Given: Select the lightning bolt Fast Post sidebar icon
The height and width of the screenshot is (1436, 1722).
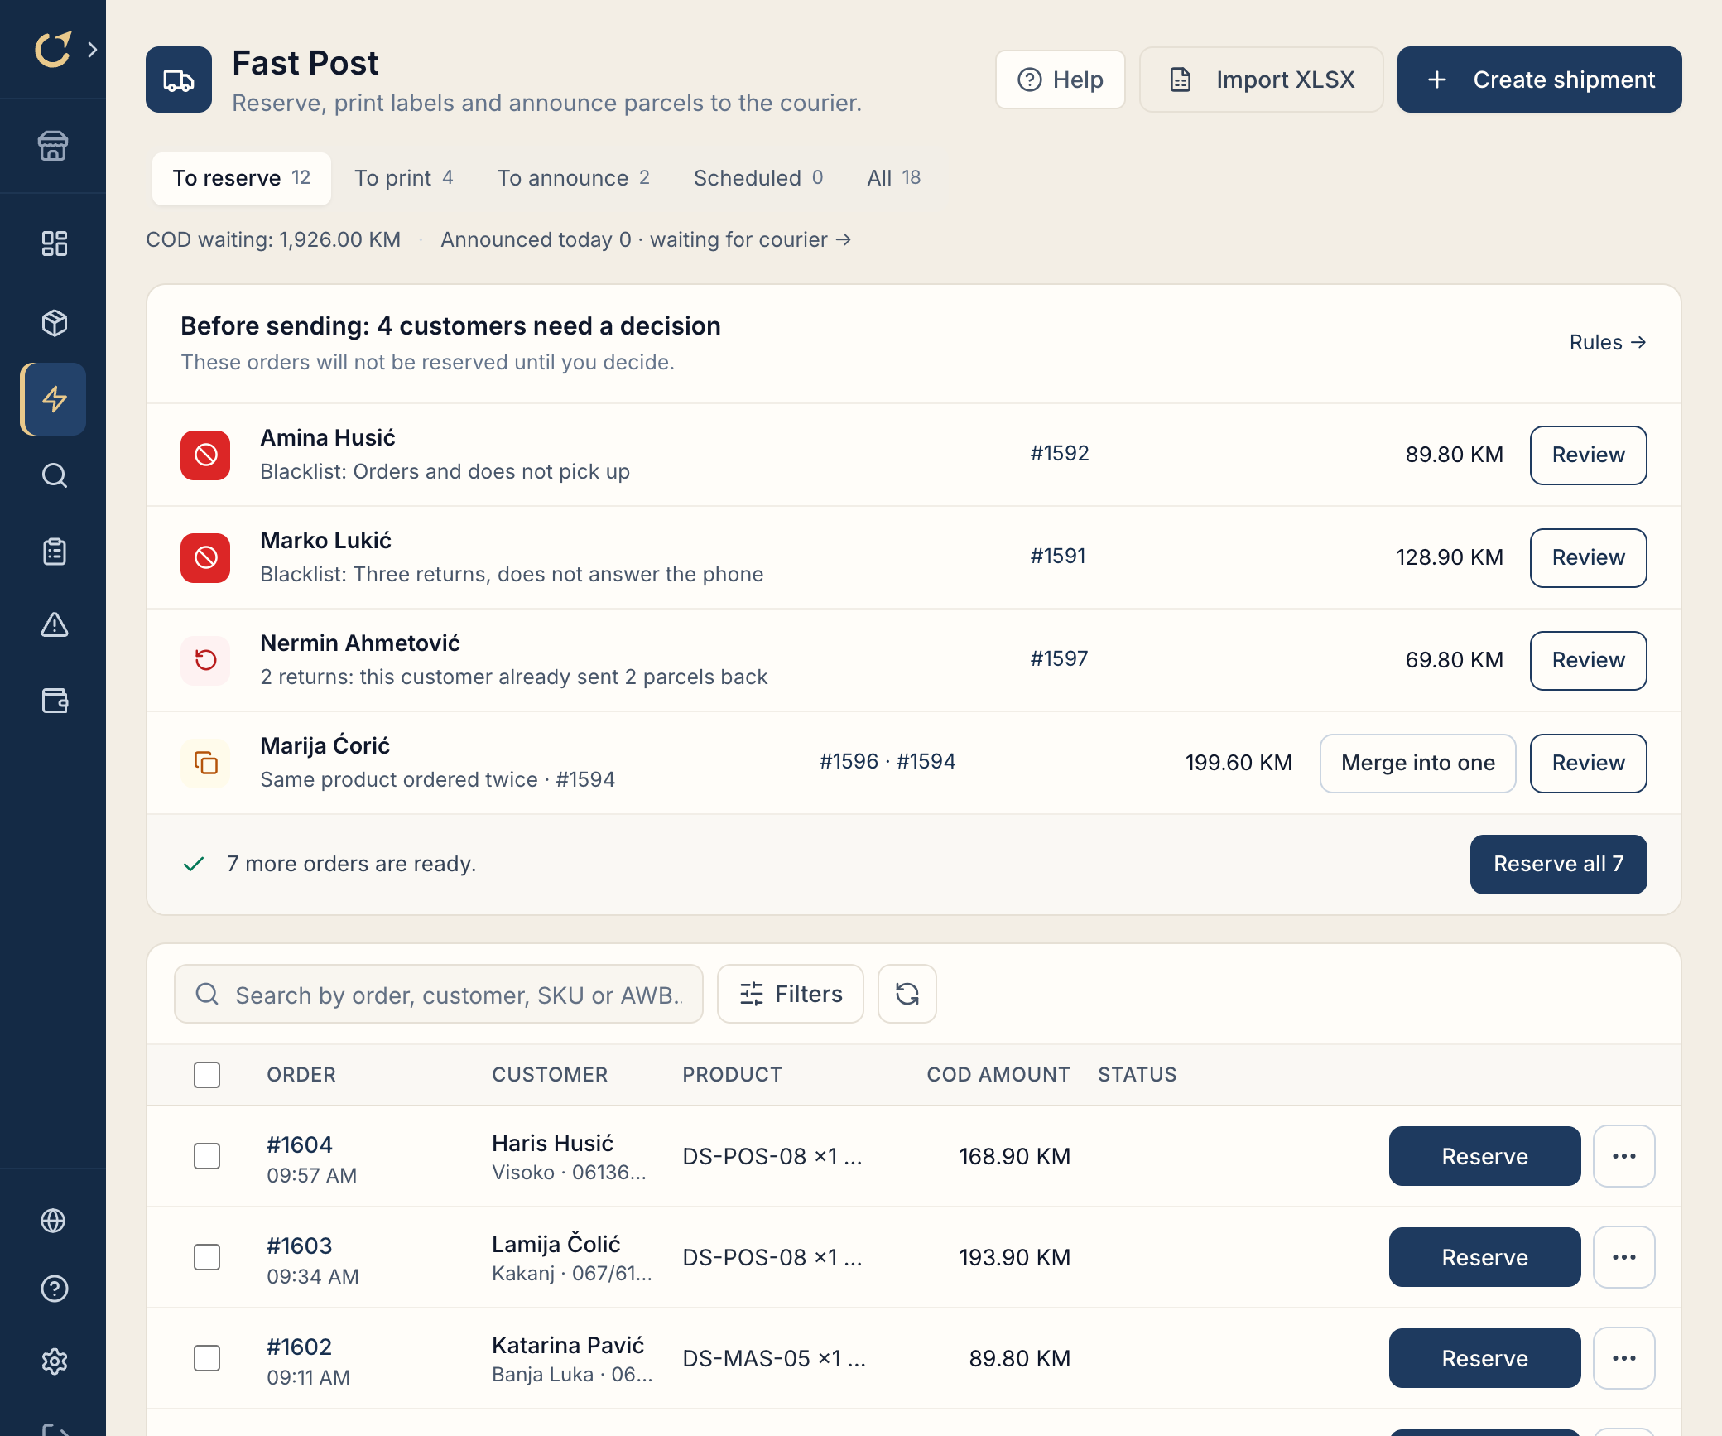Looking at the screenshot, I should pos(54,399).
